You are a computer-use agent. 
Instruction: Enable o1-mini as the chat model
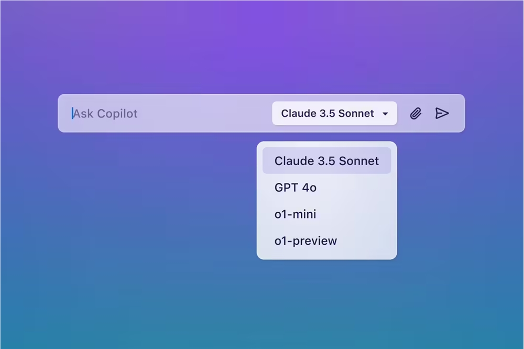[x=326, y=214]
